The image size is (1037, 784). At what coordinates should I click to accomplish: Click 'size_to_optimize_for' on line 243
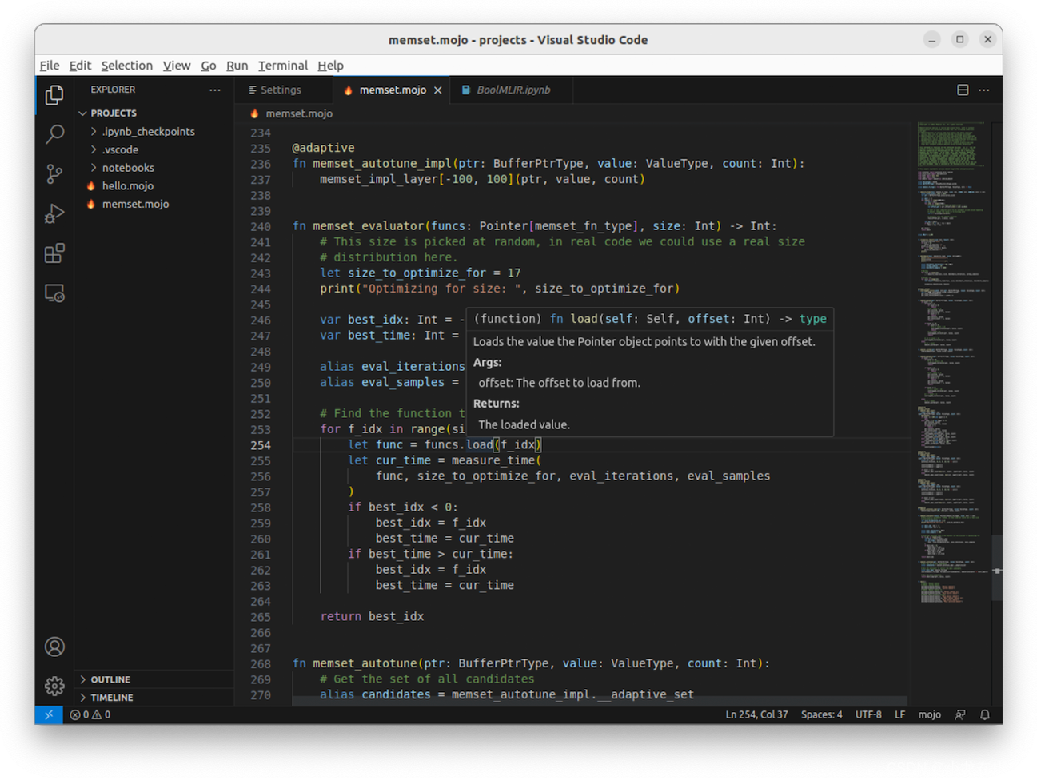coord(417,273)
